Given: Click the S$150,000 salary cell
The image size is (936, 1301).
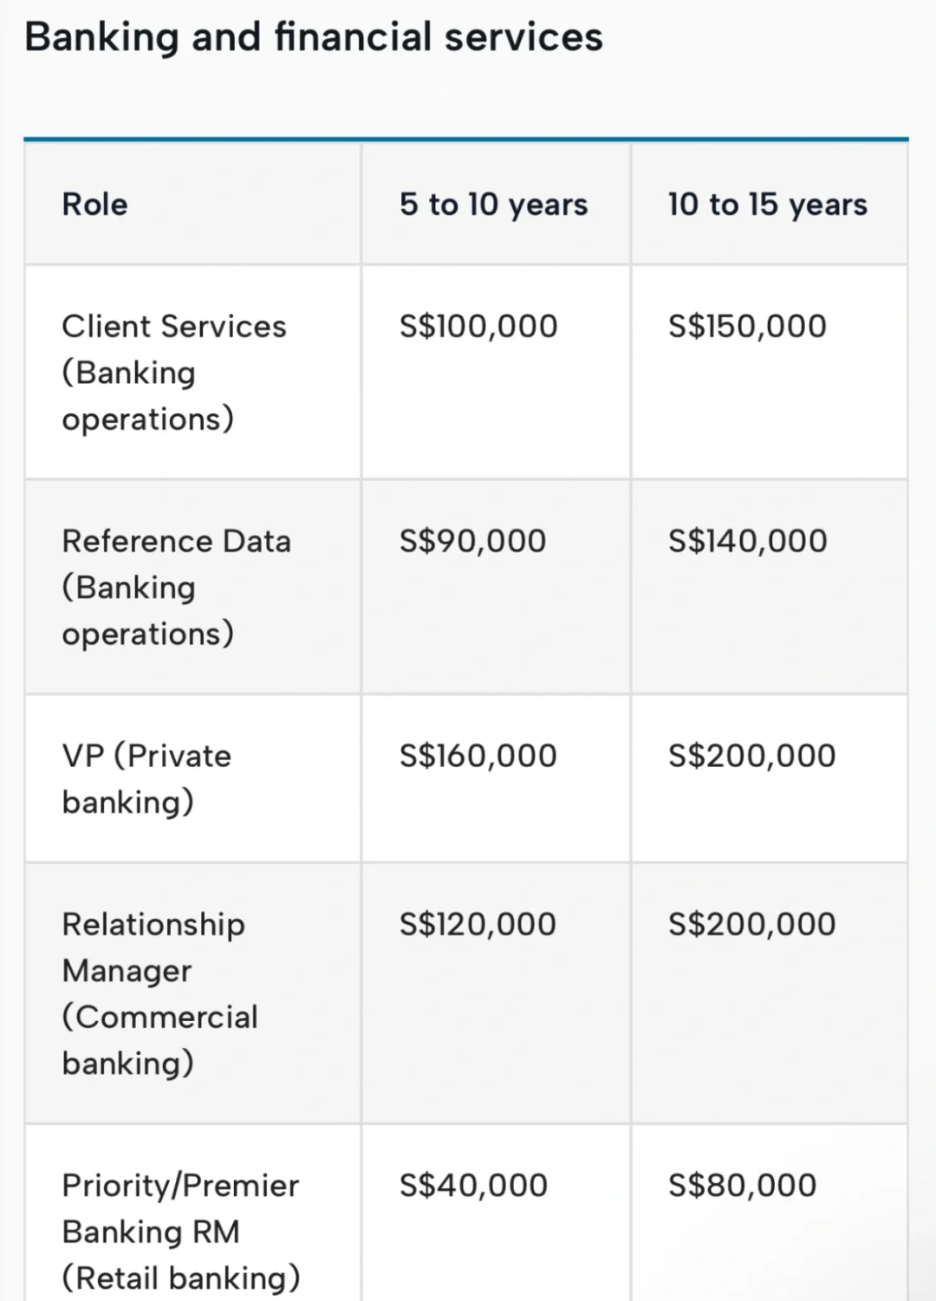Looking at the screenshot, I should (x=747, y=327).
